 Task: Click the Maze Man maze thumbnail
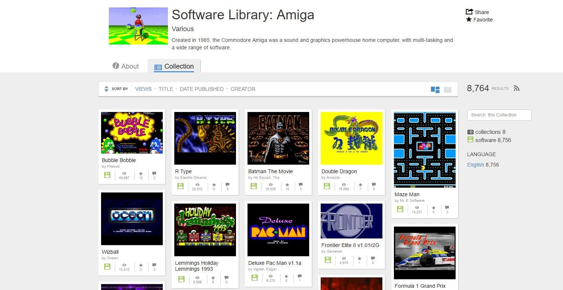425,150
